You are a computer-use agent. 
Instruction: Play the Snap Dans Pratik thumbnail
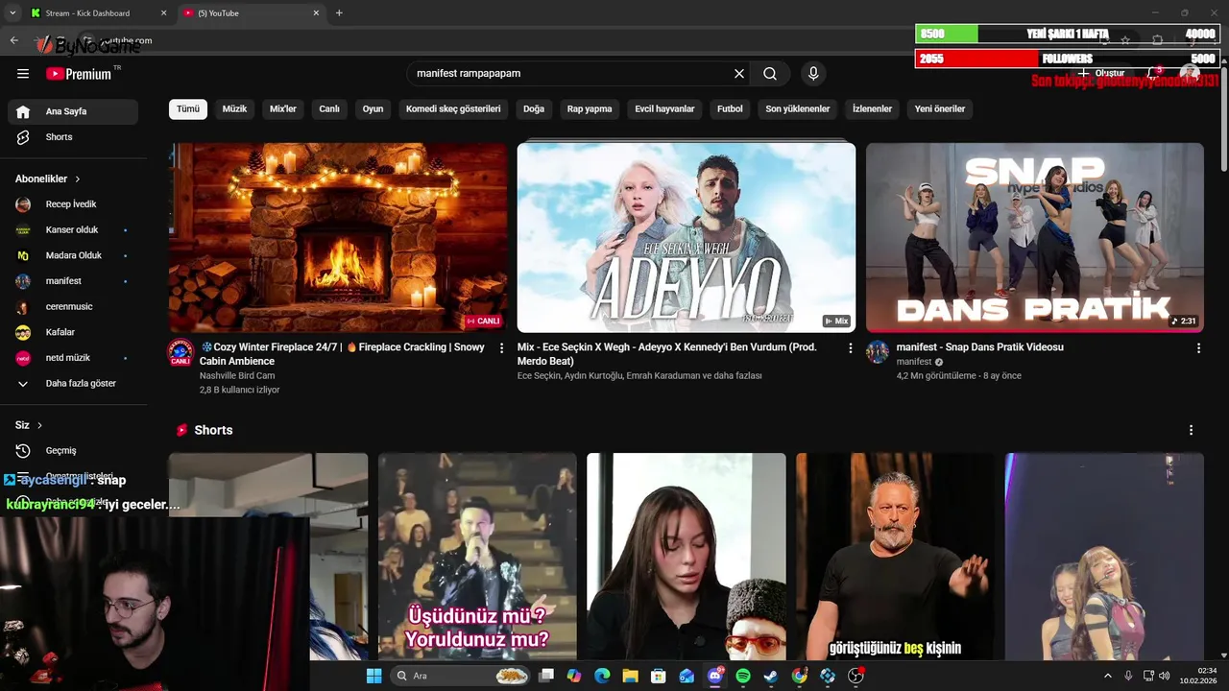click(1035, 237)
